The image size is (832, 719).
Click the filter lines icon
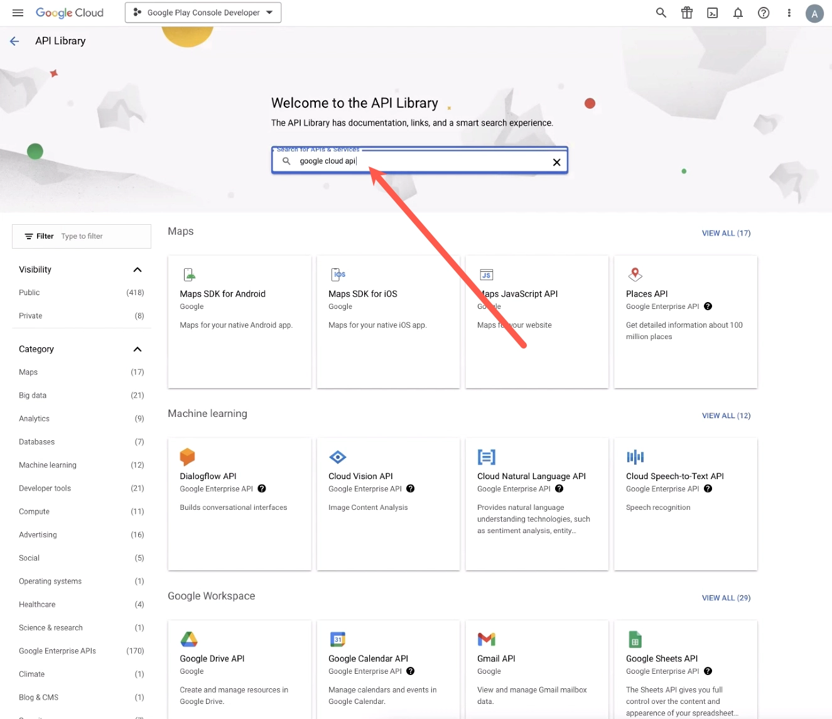[29, 237]
